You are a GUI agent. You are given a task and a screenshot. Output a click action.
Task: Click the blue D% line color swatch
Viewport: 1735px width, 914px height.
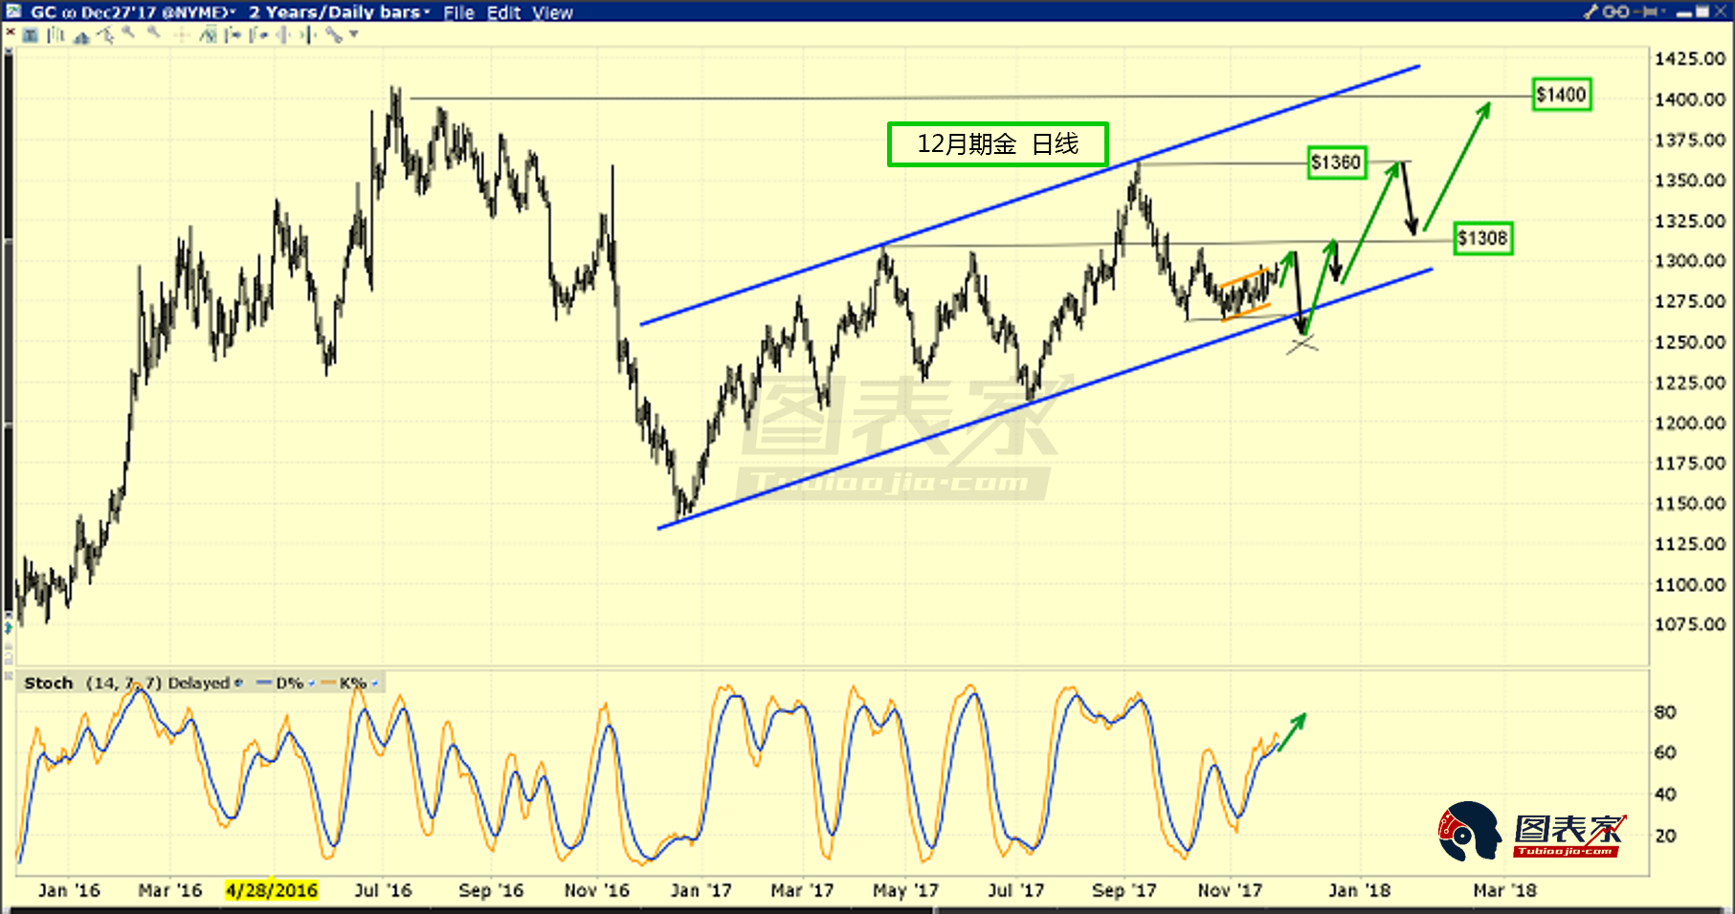click(x=264, y=683)
